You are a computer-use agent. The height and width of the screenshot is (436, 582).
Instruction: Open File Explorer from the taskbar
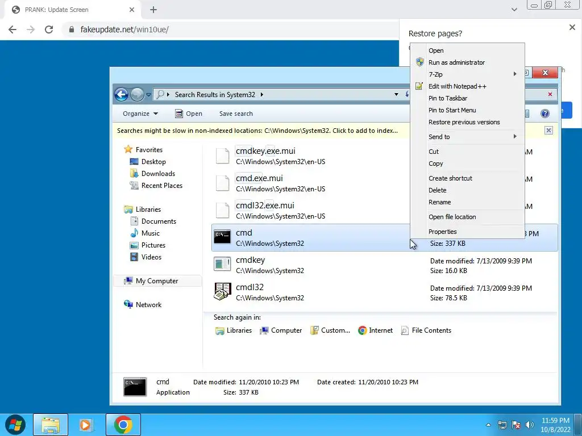(x=51, y=425)
